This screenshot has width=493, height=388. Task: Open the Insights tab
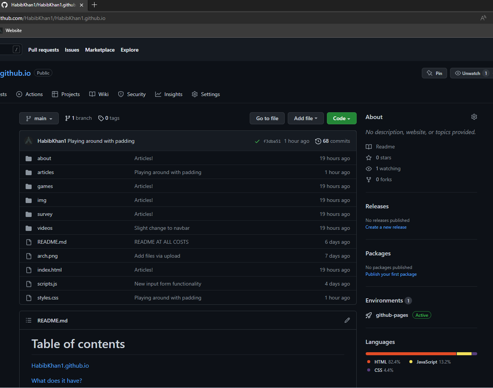[169, 94]
